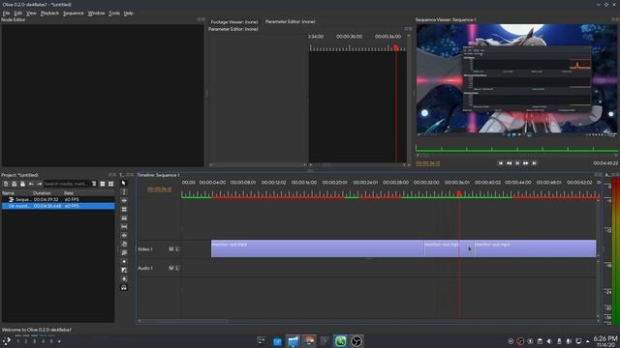Select the Transition tool

coord(124,270)
